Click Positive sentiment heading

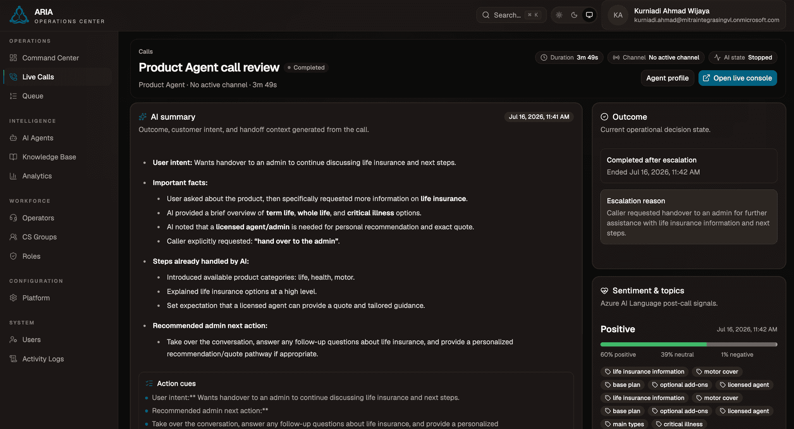click(x=618, y=329)
